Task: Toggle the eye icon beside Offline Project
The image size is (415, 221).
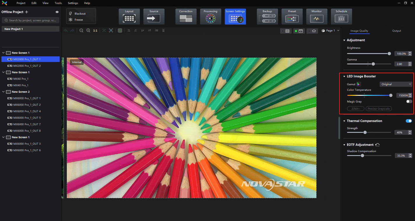Action: (57, 12)
